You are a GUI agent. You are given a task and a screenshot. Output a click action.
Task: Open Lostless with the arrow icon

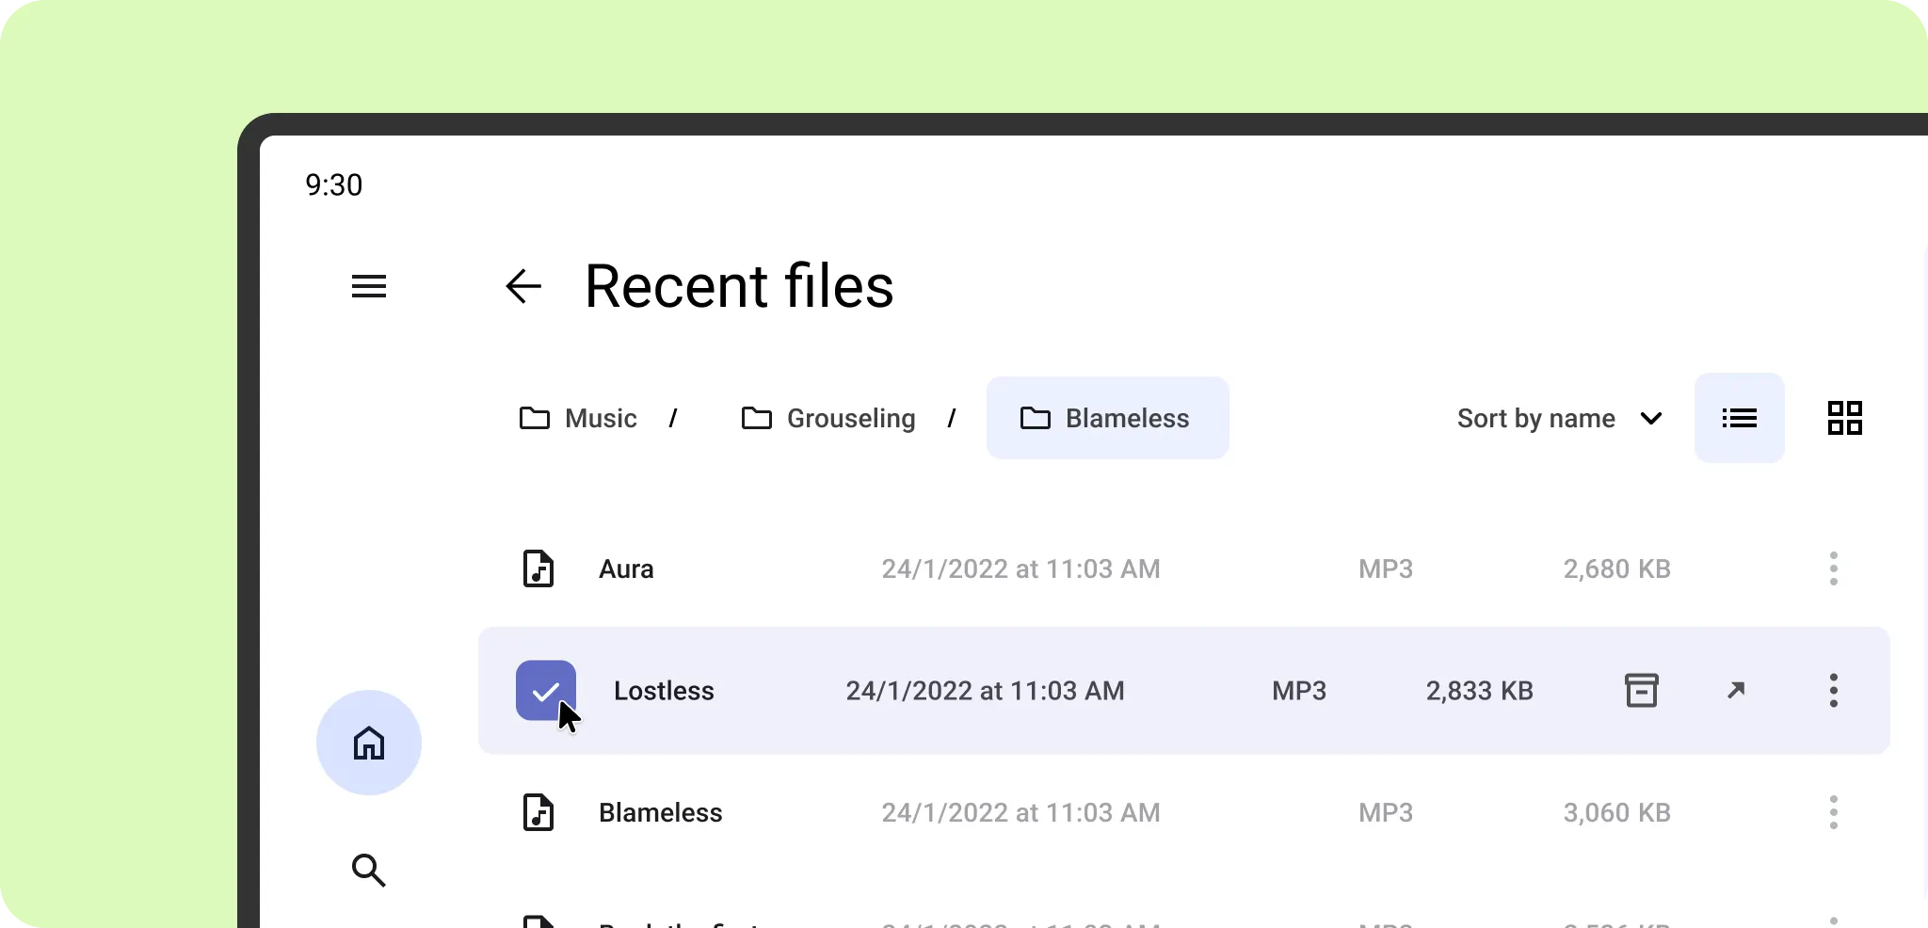click(1736, 690)
